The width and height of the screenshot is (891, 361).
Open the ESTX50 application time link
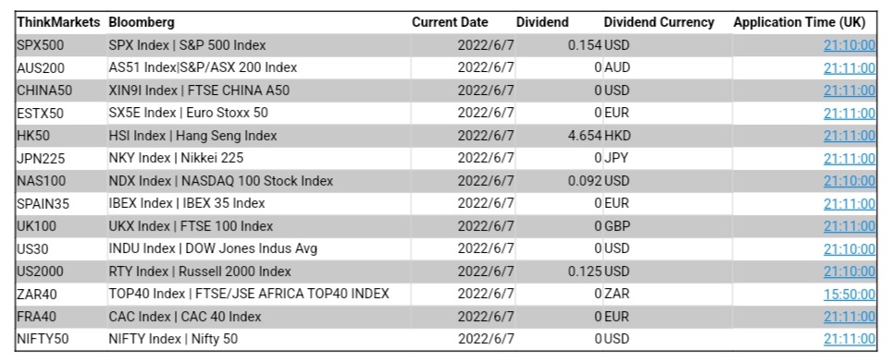[x=849, y=113]
